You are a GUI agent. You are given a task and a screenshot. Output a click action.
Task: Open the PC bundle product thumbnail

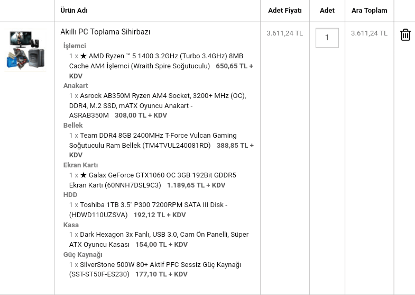point(25,50)
